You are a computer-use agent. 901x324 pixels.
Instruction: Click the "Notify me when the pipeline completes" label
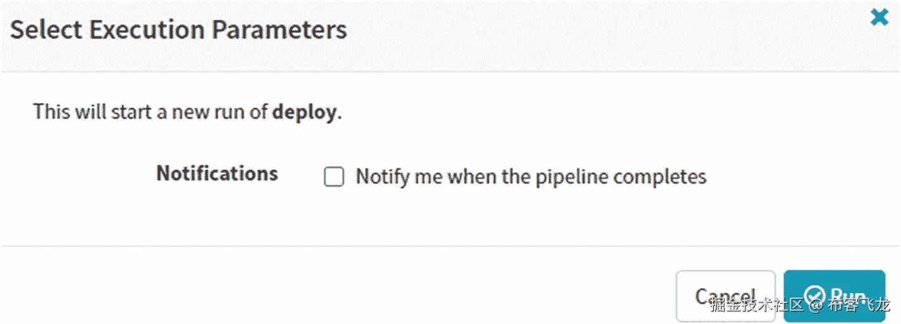530,176
